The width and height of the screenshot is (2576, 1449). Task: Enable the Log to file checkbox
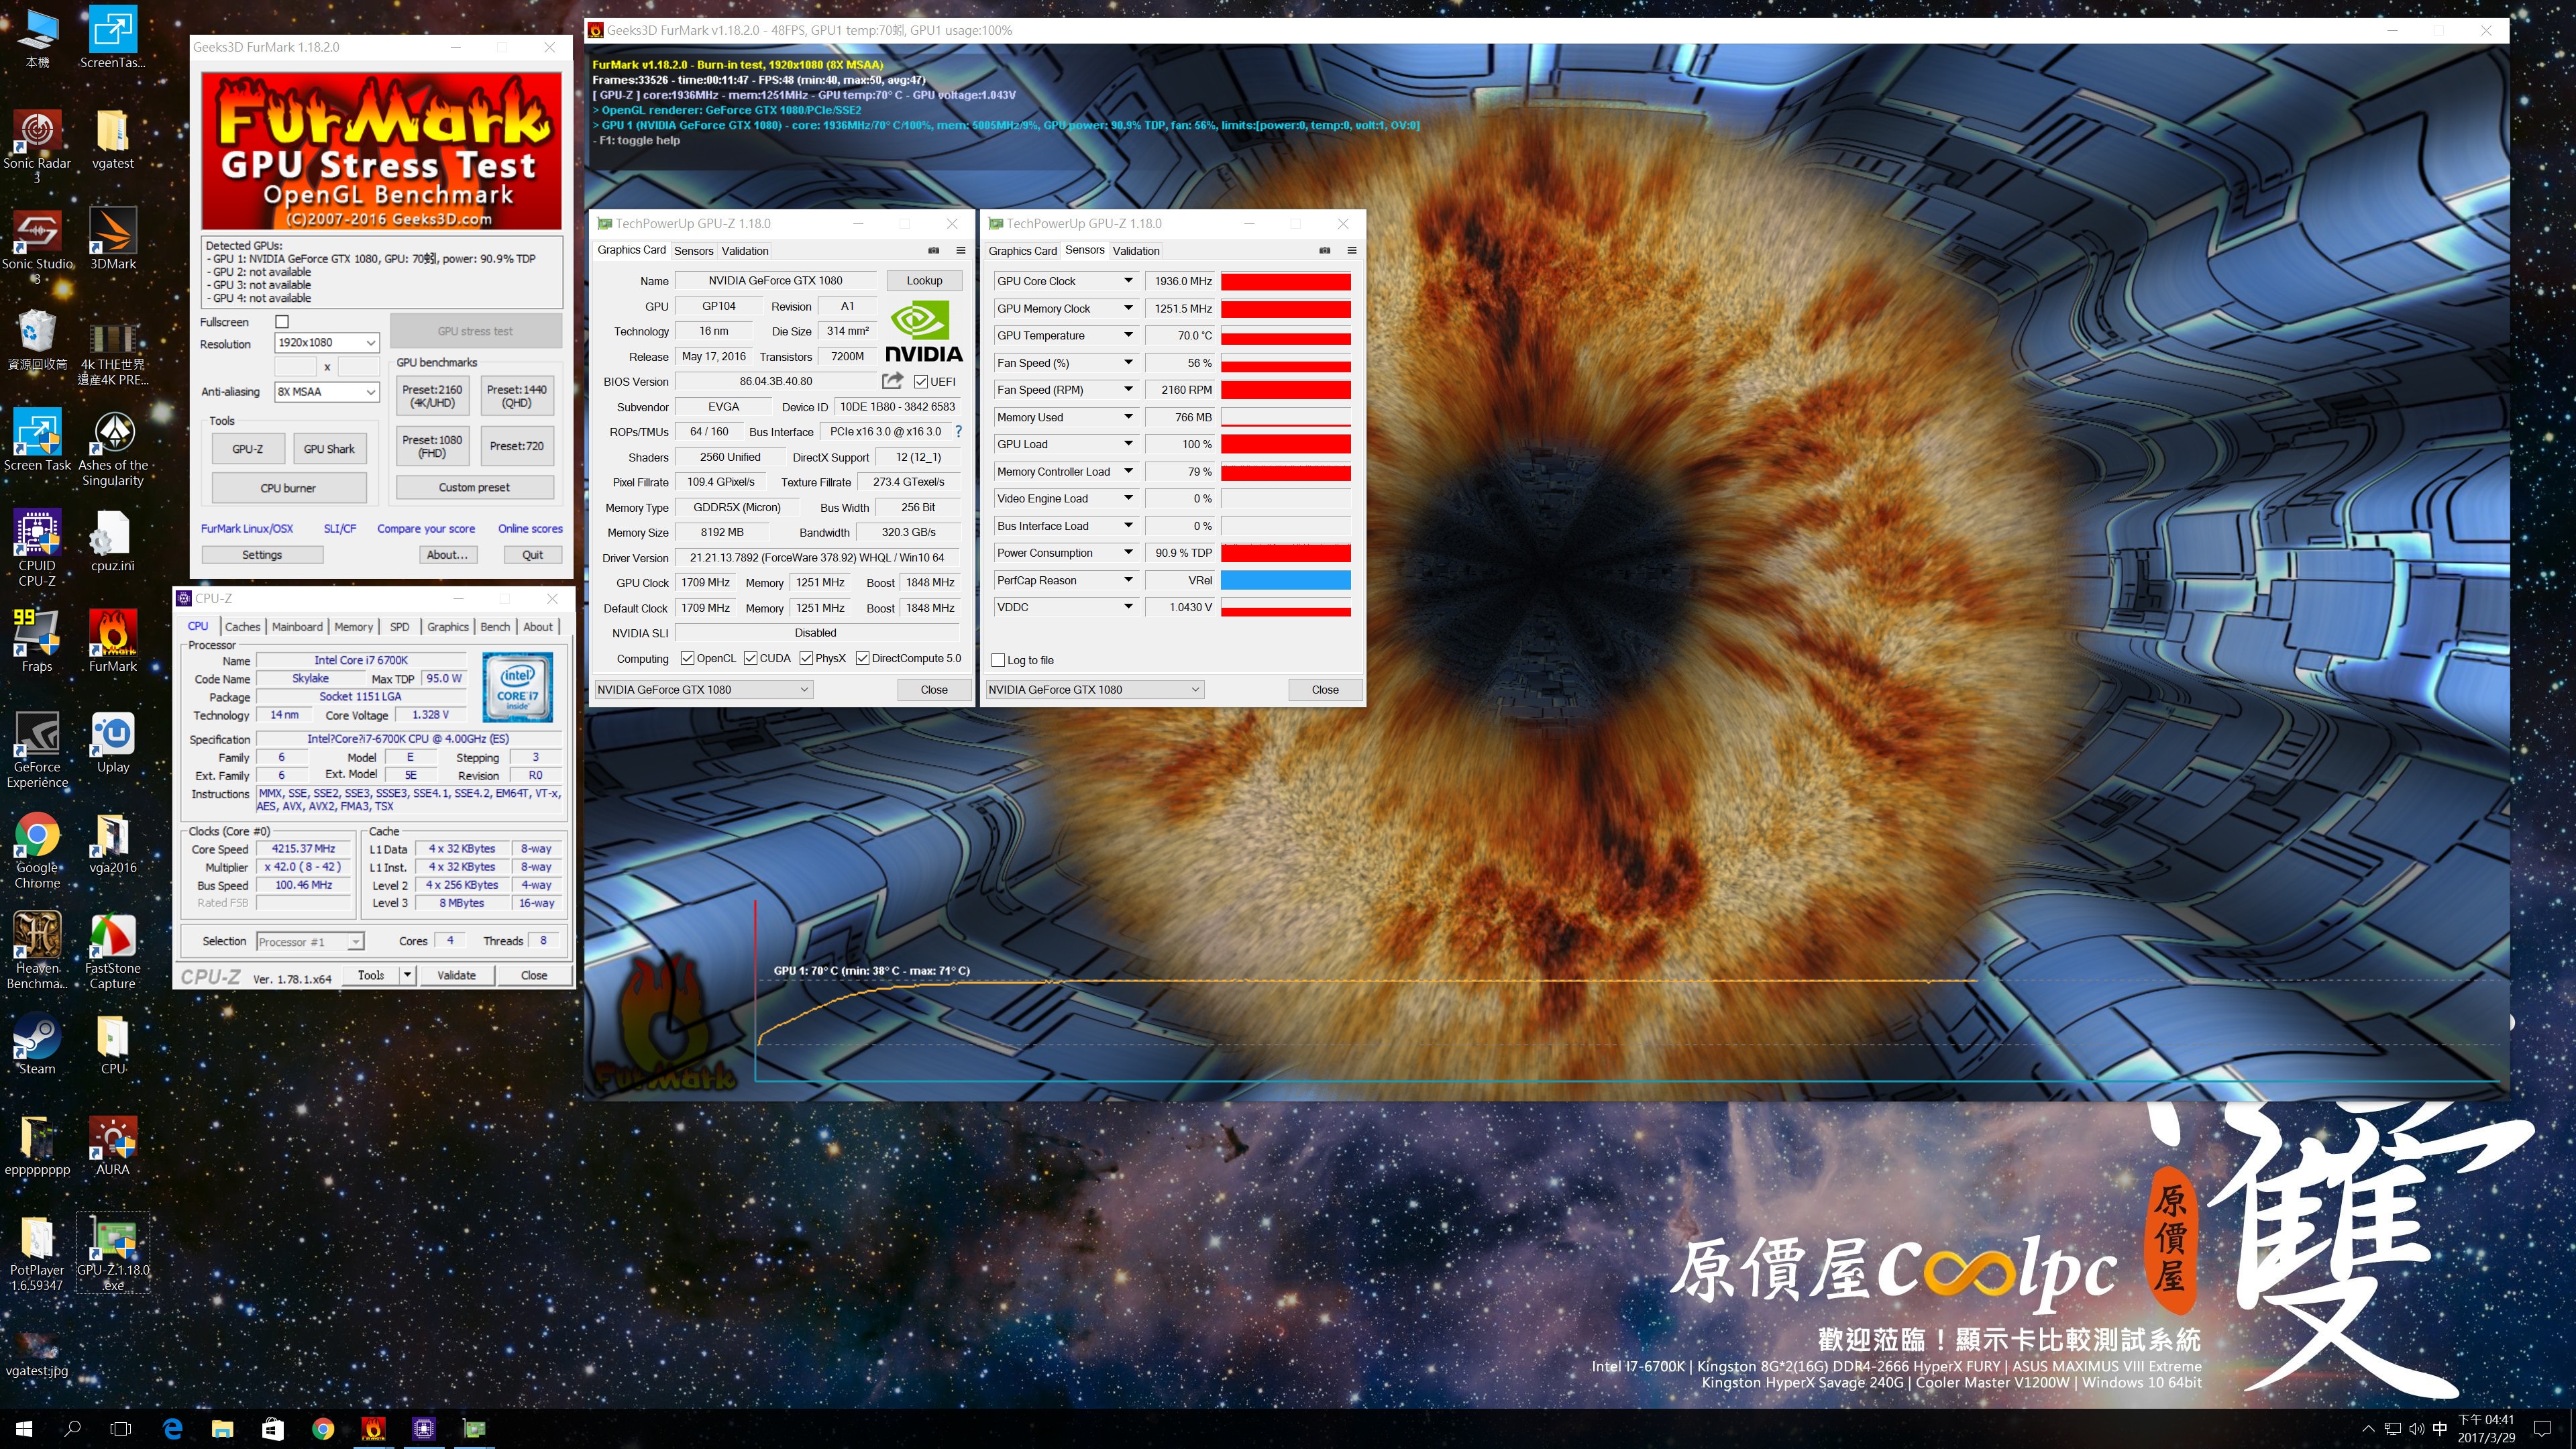(x=998, y=660)
